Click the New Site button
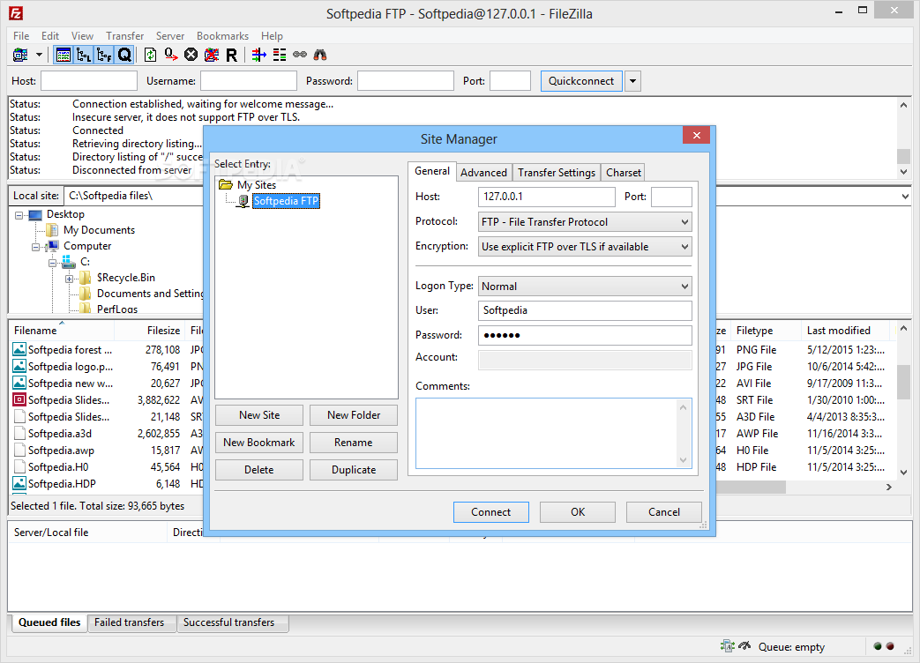The height and width of the screenshot is (663, 920). tap(259, 415)
